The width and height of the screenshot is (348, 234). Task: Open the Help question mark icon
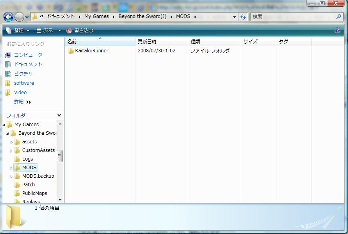(337, 30)
